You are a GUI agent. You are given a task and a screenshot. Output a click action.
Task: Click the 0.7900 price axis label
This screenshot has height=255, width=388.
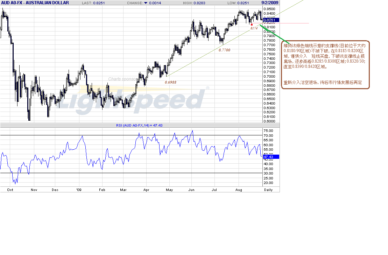pos(269,36)
